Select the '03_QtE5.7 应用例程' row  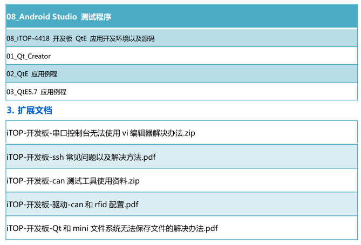[x=182, y=92]
